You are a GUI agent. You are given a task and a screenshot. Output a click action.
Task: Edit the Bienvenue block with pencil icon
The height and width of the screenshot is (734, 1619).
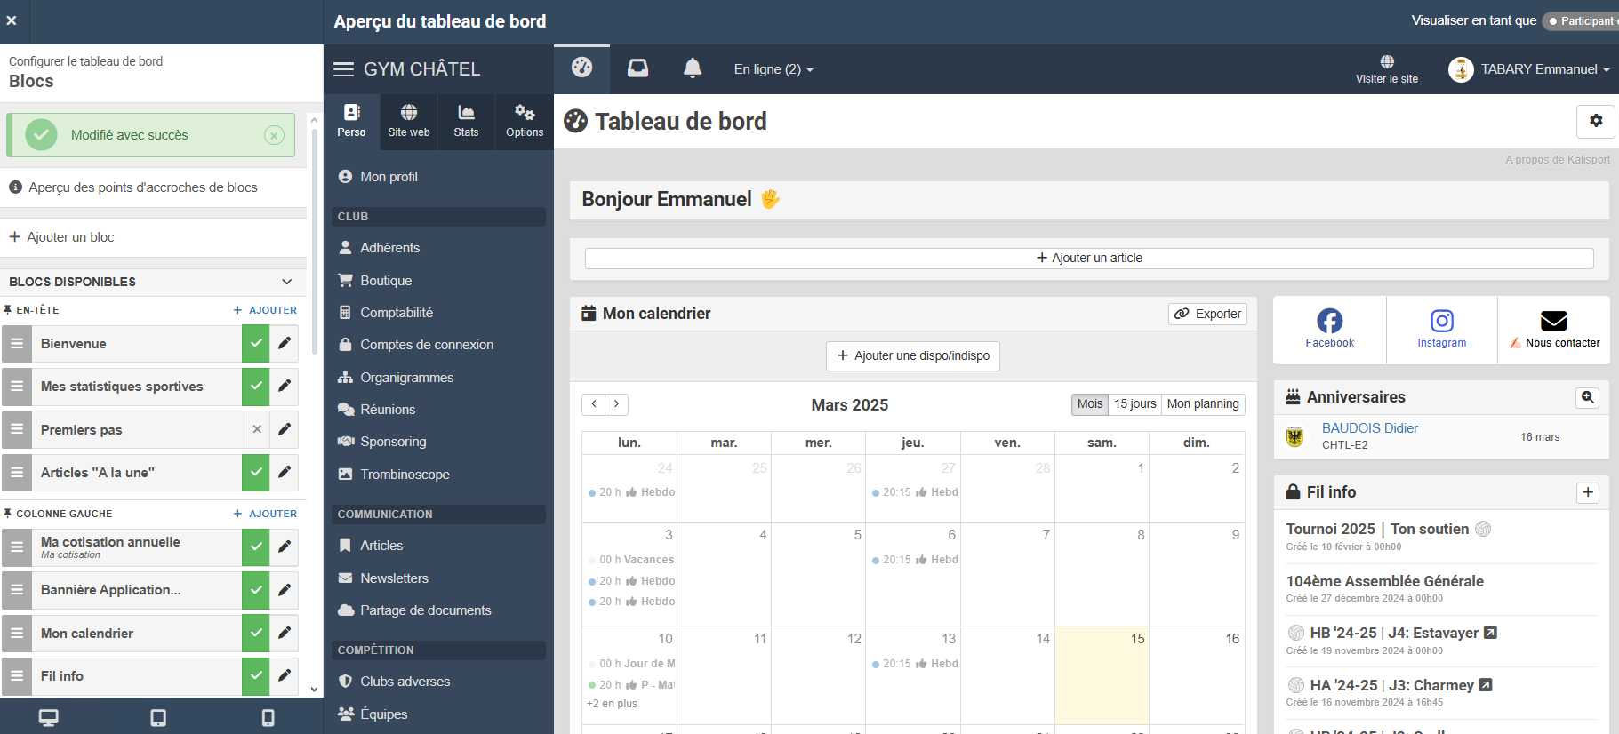(285, 344)
